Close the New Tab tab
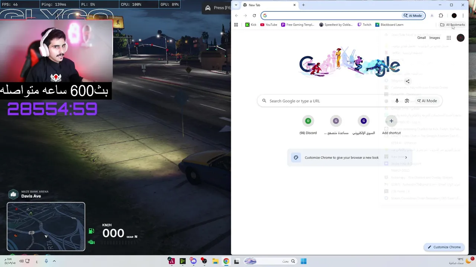Image resolution: width=476 pixels, height=267 pixels. click(x=295, y=5)
